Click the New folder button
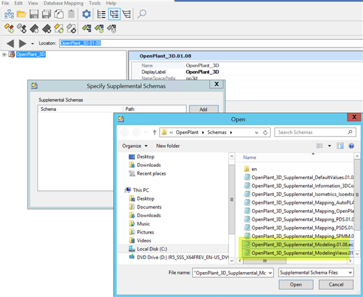 (x=168, y=146)
